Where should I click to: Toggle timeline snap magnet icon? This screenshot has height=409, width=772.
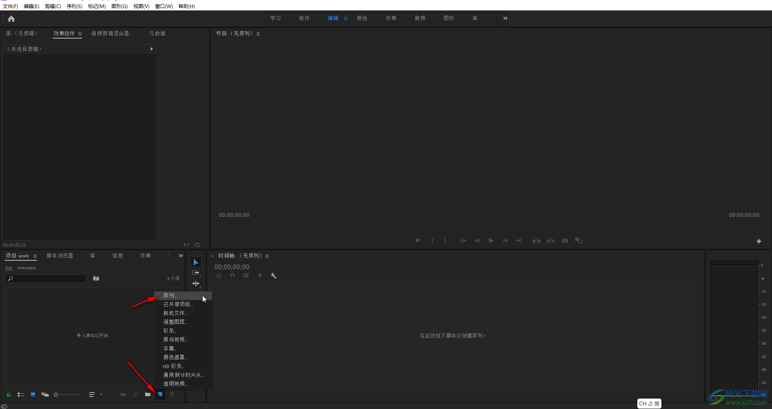pyautogui.click(x=232, y=276)
